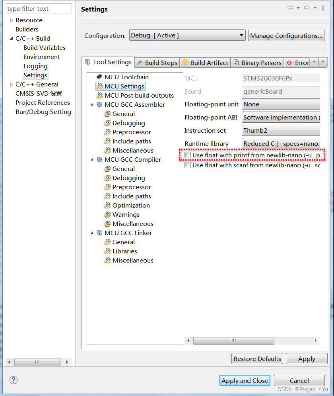This screenshot has width=334, height=396.
Task: Click the forward navigation arrow icon
Action: pos(307,8)
